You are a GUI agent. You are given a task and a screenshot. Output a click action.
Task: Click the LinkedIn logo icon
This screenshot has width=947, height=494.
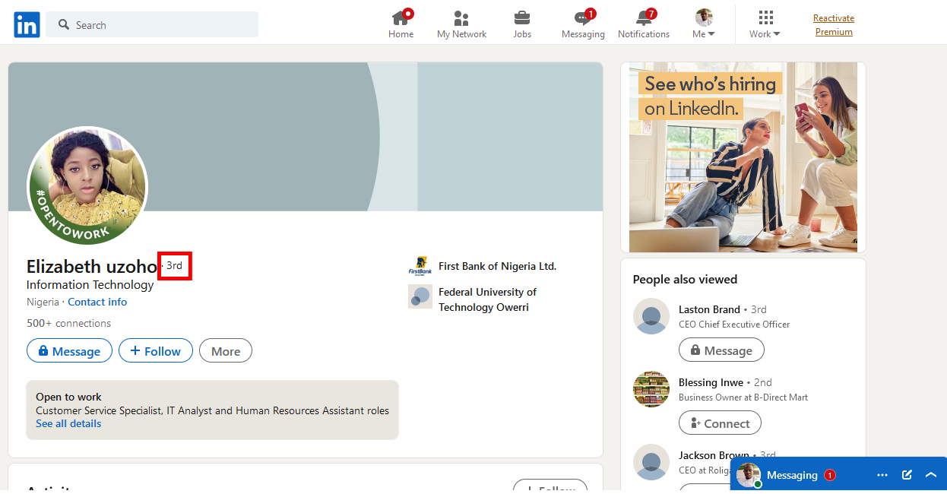(27, 25)
